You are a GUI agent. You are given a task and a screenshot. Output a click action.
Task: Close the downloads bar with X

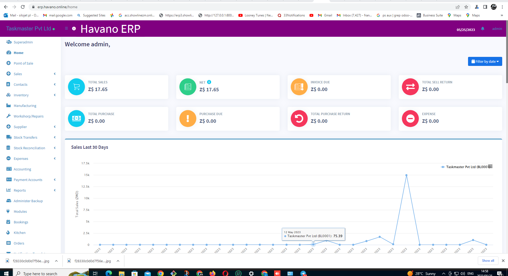pos(503,261)
